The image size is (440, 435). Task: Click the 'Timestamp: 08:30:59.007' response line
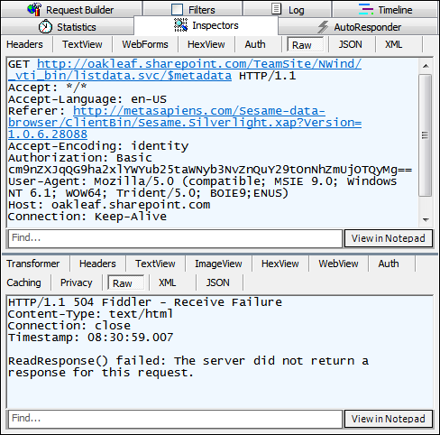pyautogui.click(x=91, y=338)
